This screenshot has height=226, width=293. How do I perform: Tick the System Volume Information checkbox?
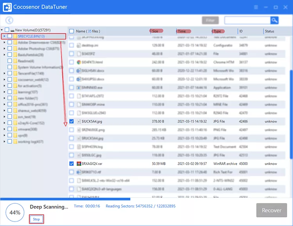click(x=10, y=67)
